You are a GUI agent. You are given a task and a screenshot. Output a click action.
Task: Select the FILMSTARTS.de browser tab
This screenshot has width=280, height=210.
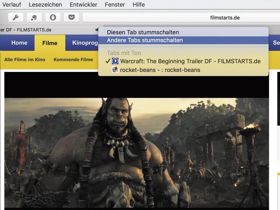coord(51,30)
